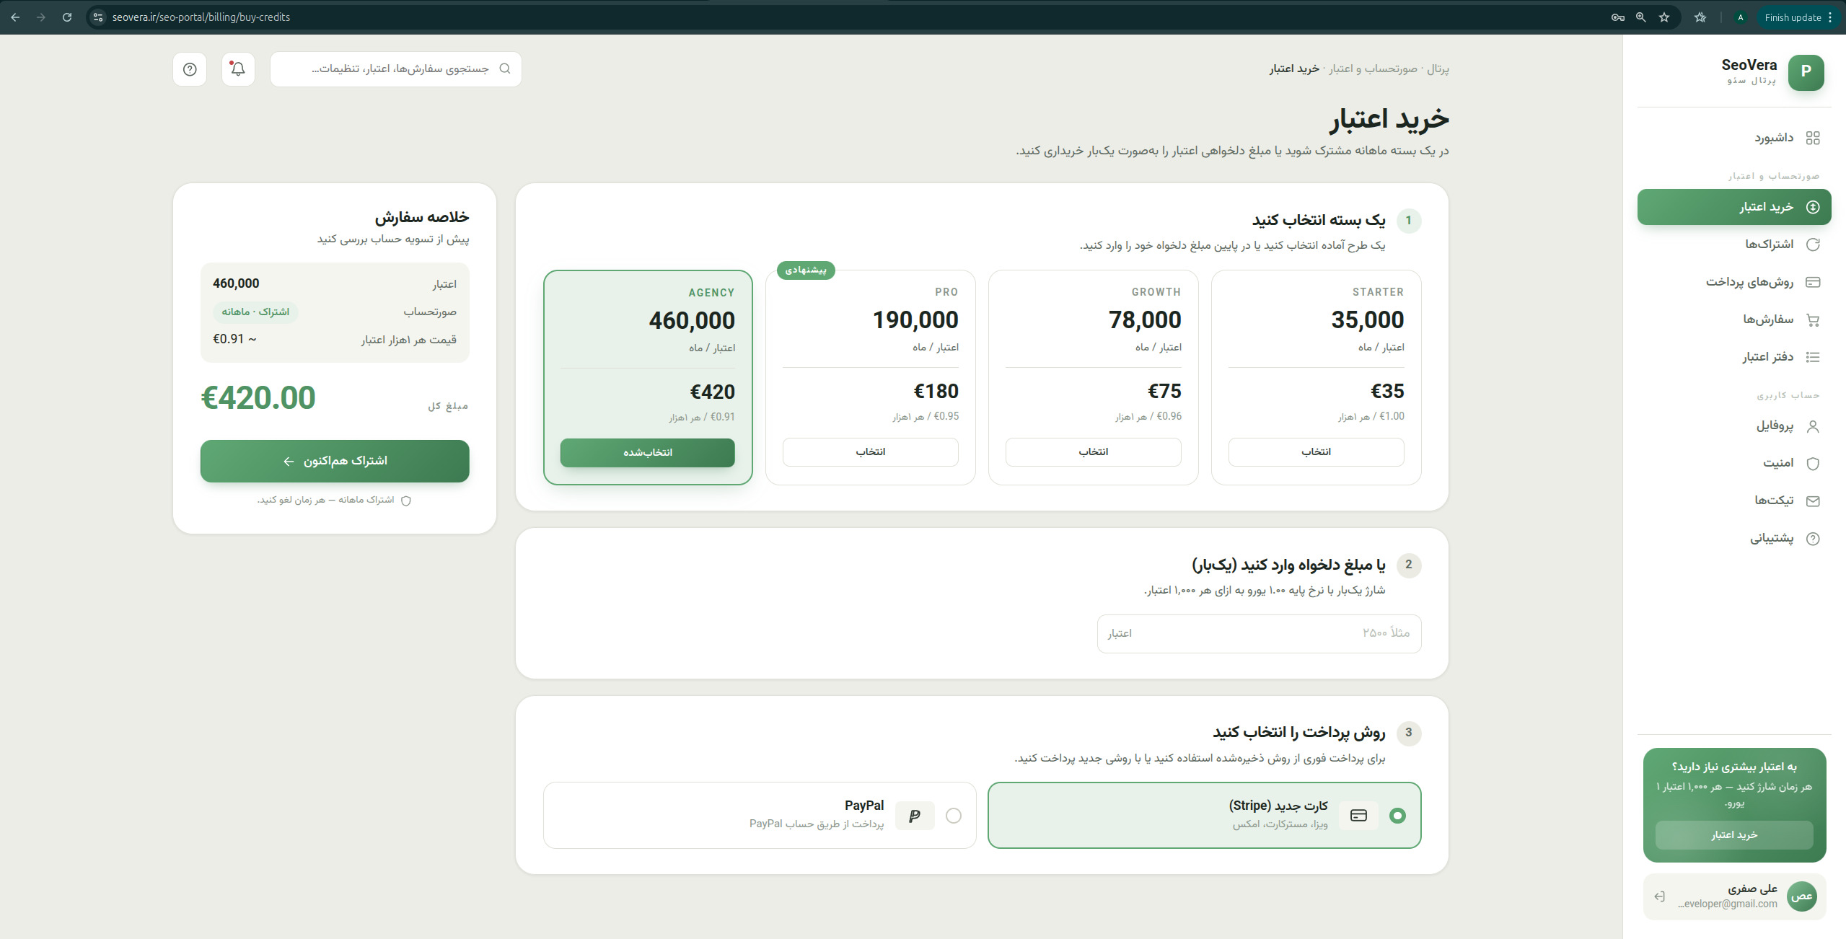Click the اشتراک هم‌اکنون subscribe button

[x=335, y=461]
